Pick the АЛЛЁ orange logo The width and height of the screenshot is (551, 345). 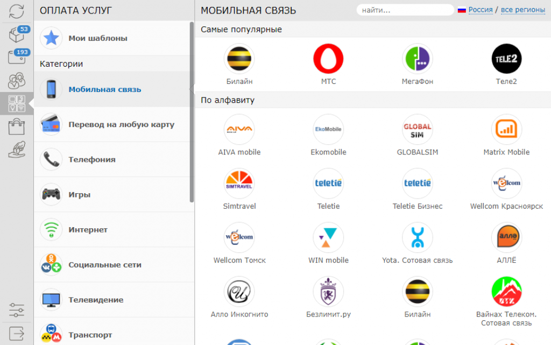click(506, 237)
